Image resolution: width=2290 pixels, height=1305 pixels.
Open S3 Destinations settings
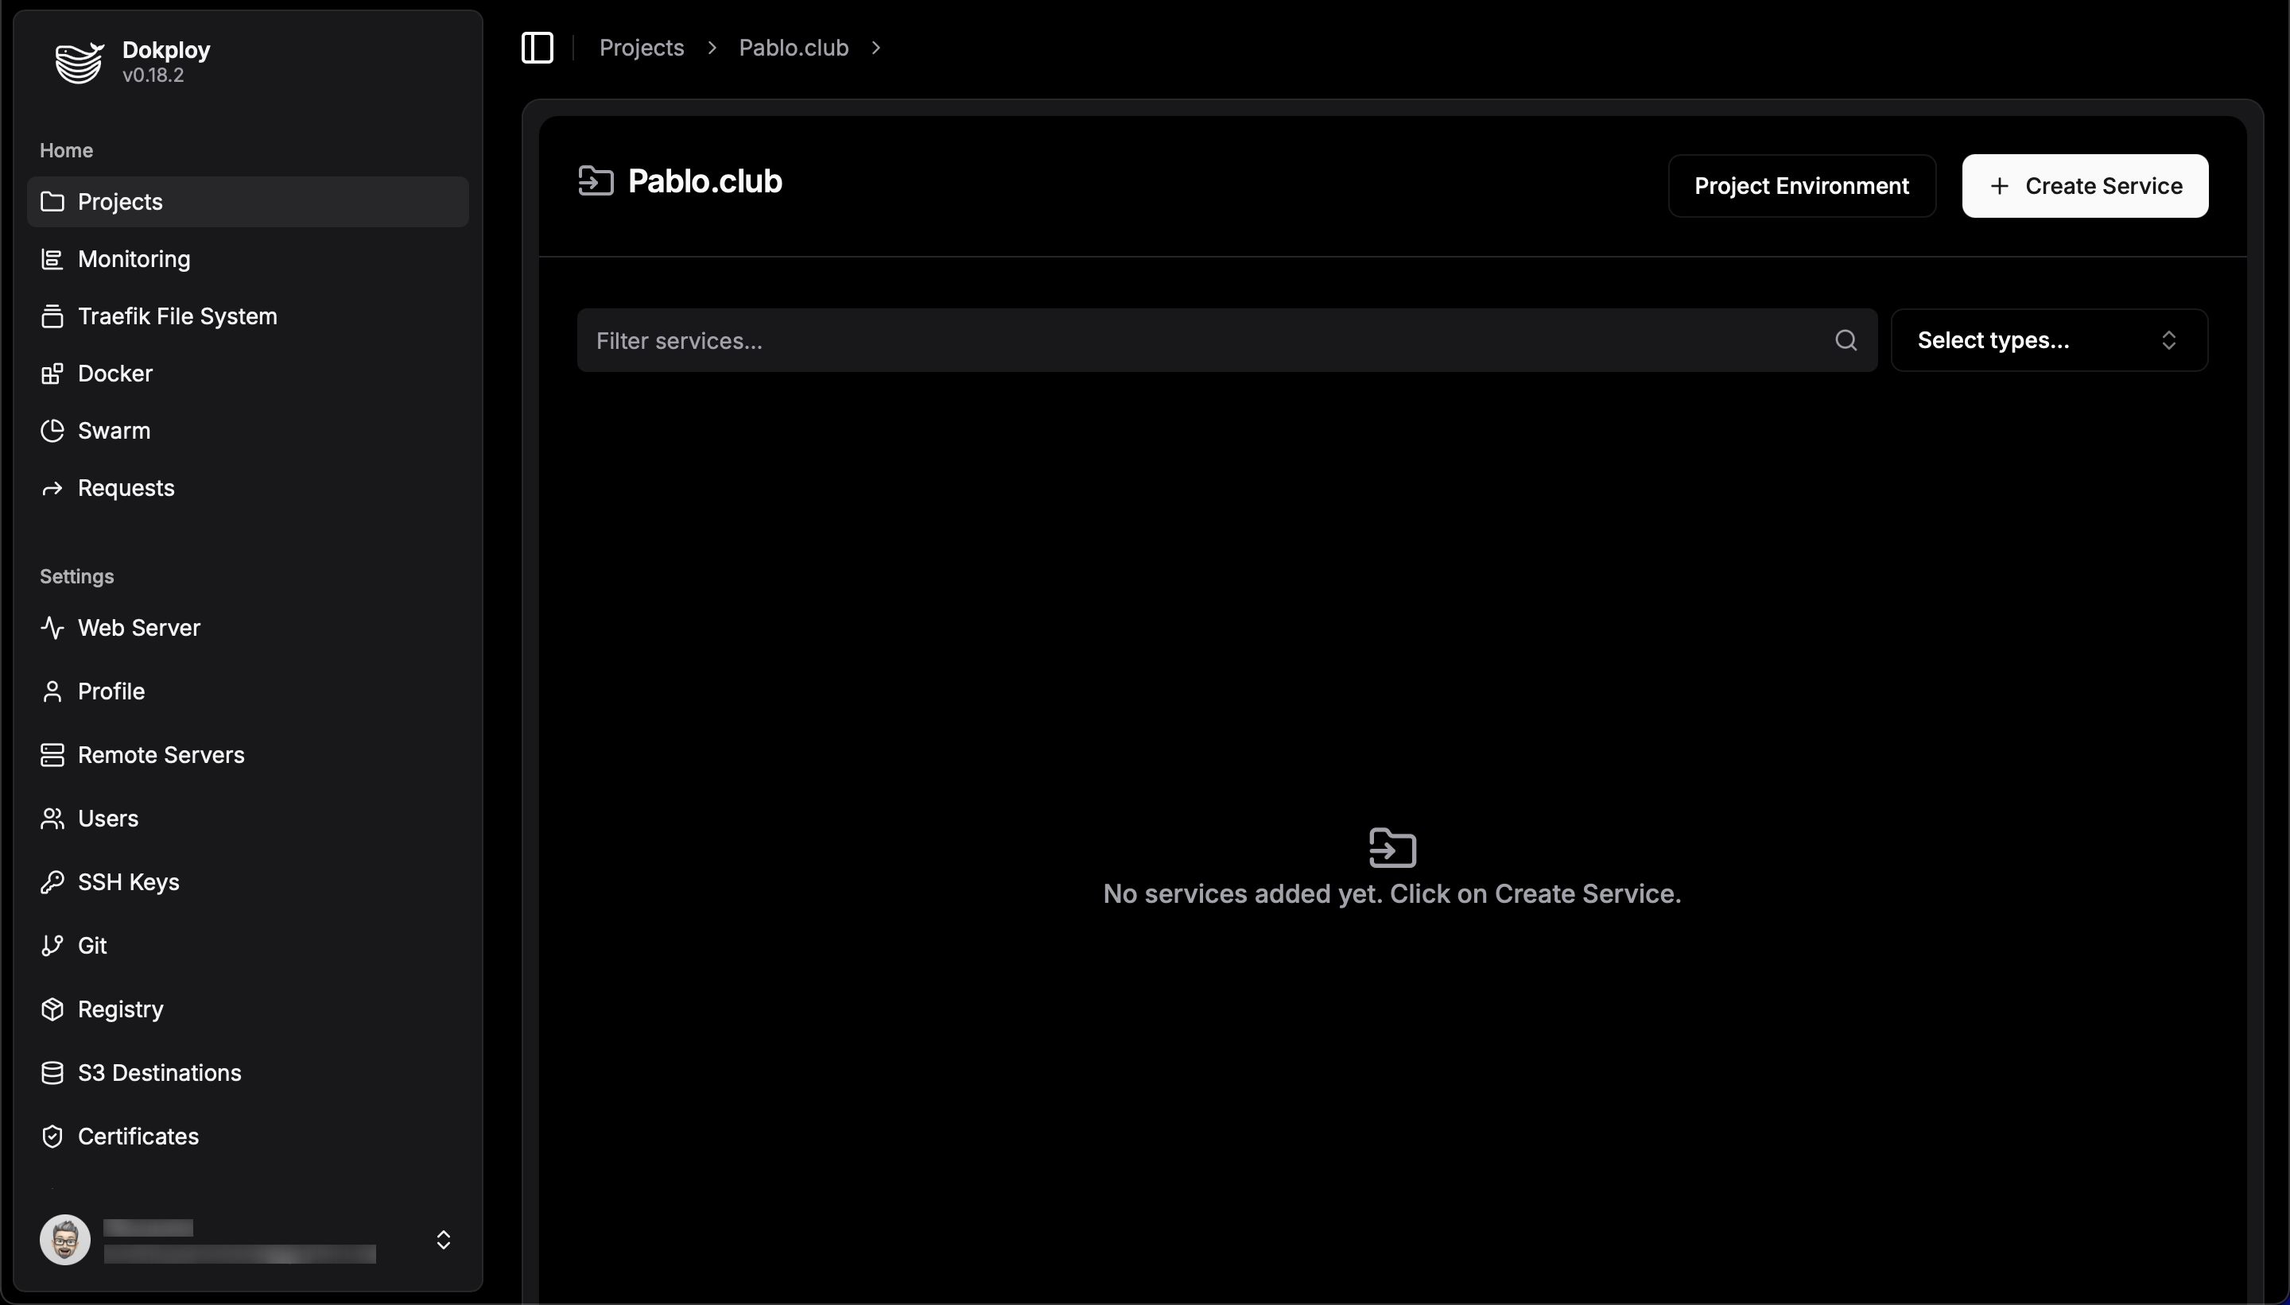247,1073
